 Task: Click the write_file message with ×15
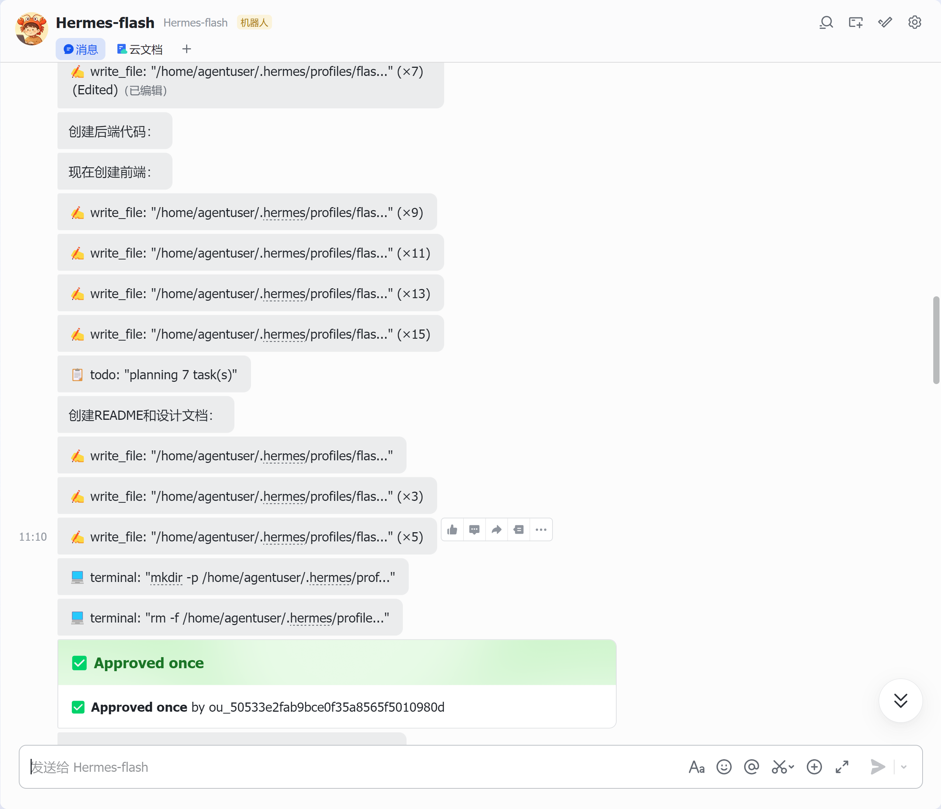(x=251, y=334)
